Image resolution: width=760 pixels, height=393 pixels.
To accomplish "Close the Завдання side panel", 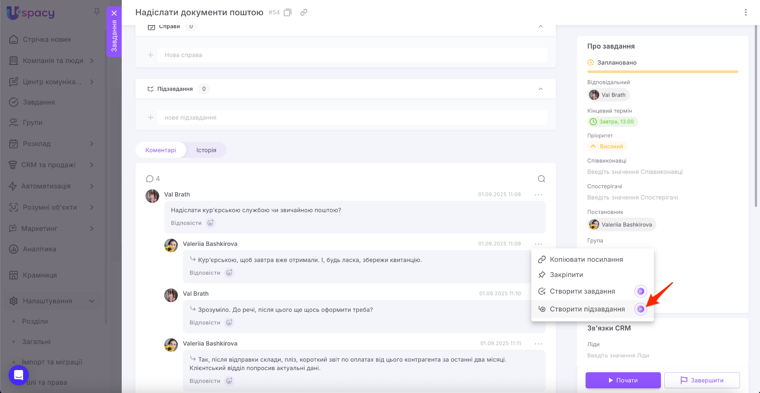I will (114, 13).
